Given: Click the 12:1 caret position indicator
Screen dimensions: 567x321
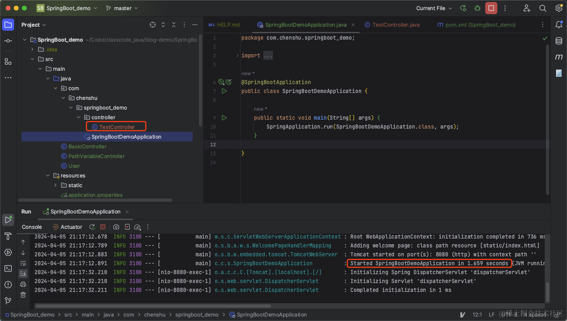Looking at the screenshot, I should click(x=477, y=315).
